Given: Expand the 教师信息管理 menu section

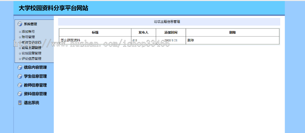Looking at the screenshot, I should tap(35, 85).
